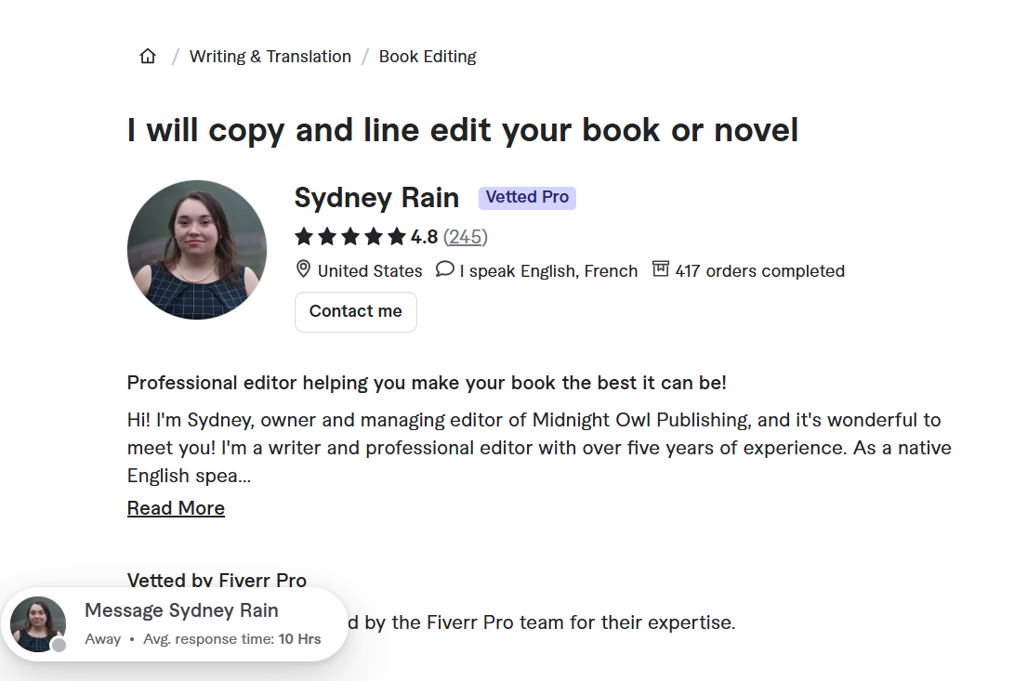Navigate to Book Editing subcategory

click(428, 56)
